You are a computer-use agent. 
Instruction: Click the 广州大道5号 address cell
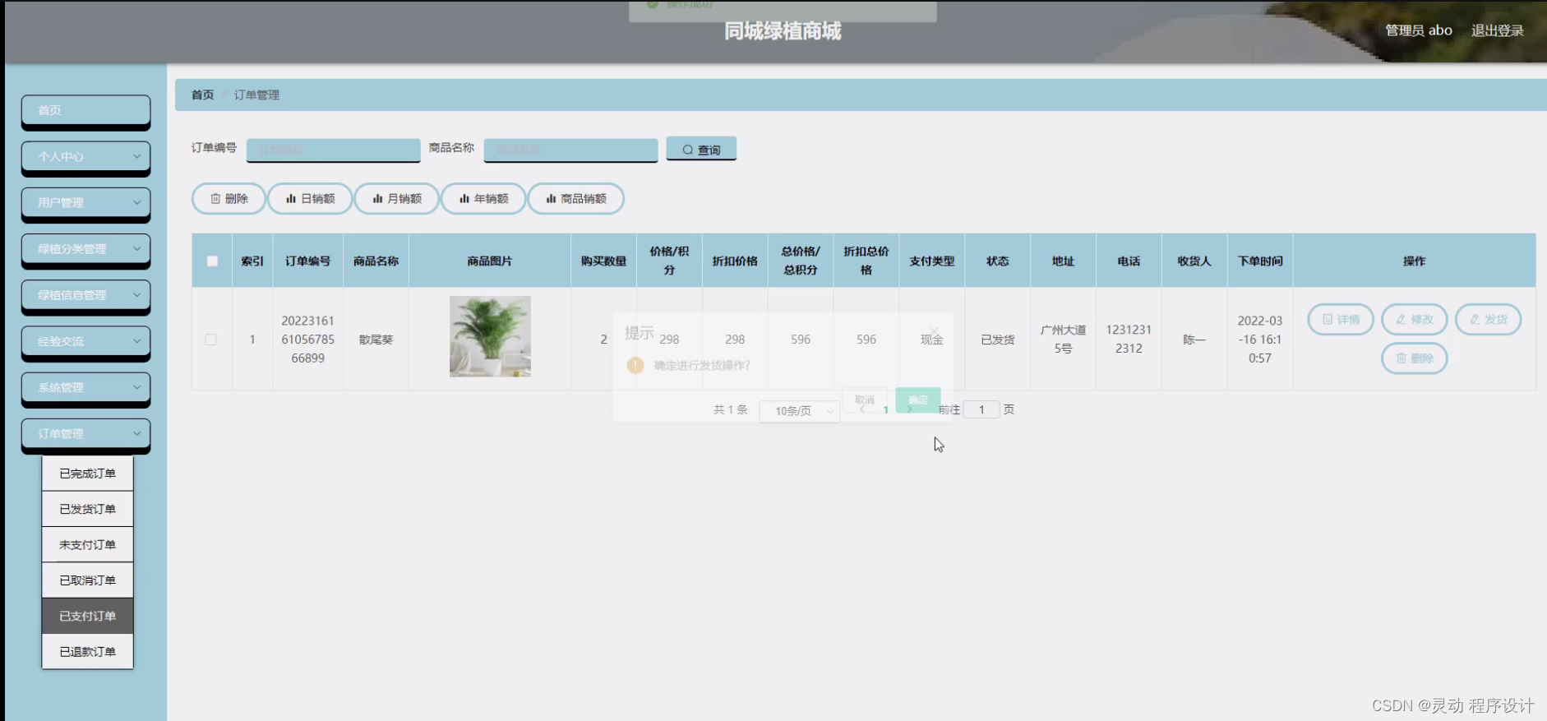[x=1063, y=339]
